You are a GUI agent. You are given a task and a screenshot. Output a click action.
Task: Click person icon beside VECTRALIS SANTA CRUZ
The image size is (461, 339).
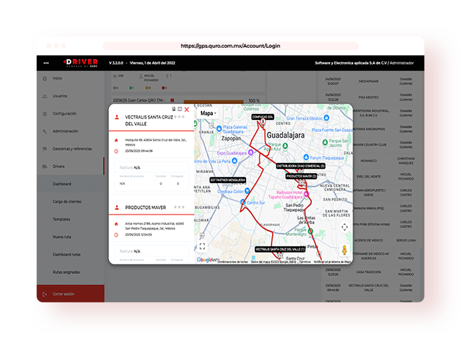[116, 117]
